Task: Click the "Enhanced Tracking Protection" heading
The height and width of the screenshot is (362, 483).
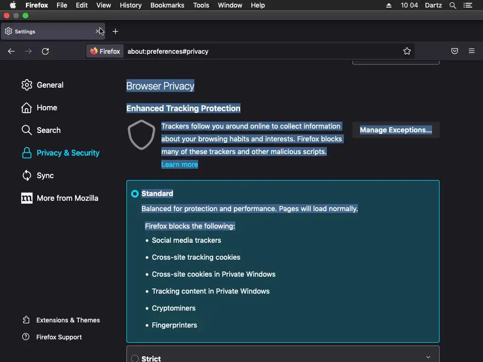Action: [x=183, y=108]
